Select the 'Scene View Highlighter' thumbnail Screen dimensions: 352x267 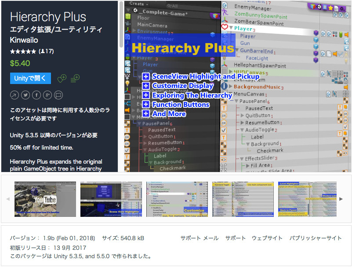pos(111,199)
